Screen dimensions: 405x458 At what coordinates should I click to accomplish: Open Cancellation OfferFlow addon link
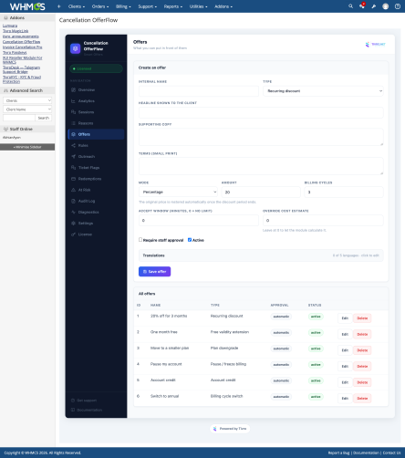tap(21, 42)
